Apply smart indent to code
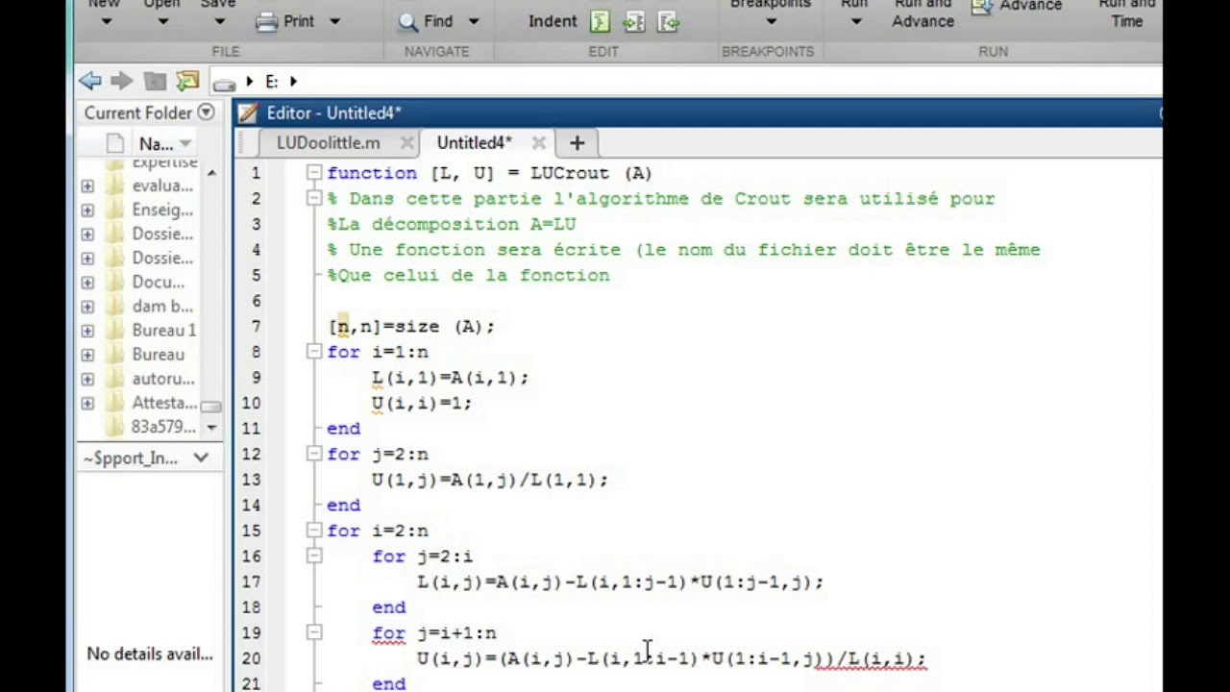Image resolution: width=1230 pixels, height=692 pixels. [x=600, y=21]
